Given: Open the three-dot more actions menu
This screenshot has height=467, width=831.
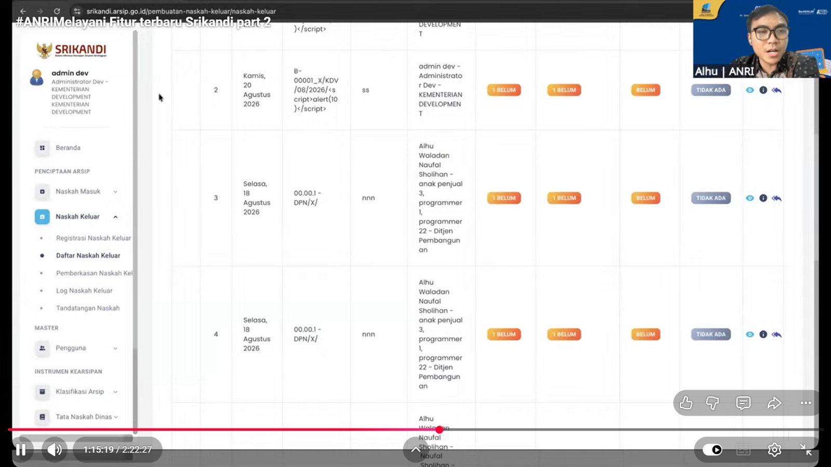Looking at the screenshot, I should click(x=806, y=403).
